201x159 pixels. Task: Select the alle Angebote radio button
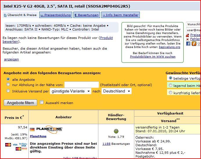8,79
